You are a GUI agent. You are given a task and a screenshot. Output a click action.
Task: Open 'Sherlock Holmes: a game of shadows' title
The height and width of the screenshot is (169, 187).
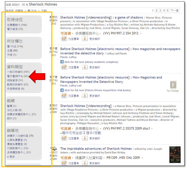(x=101, y=17)
